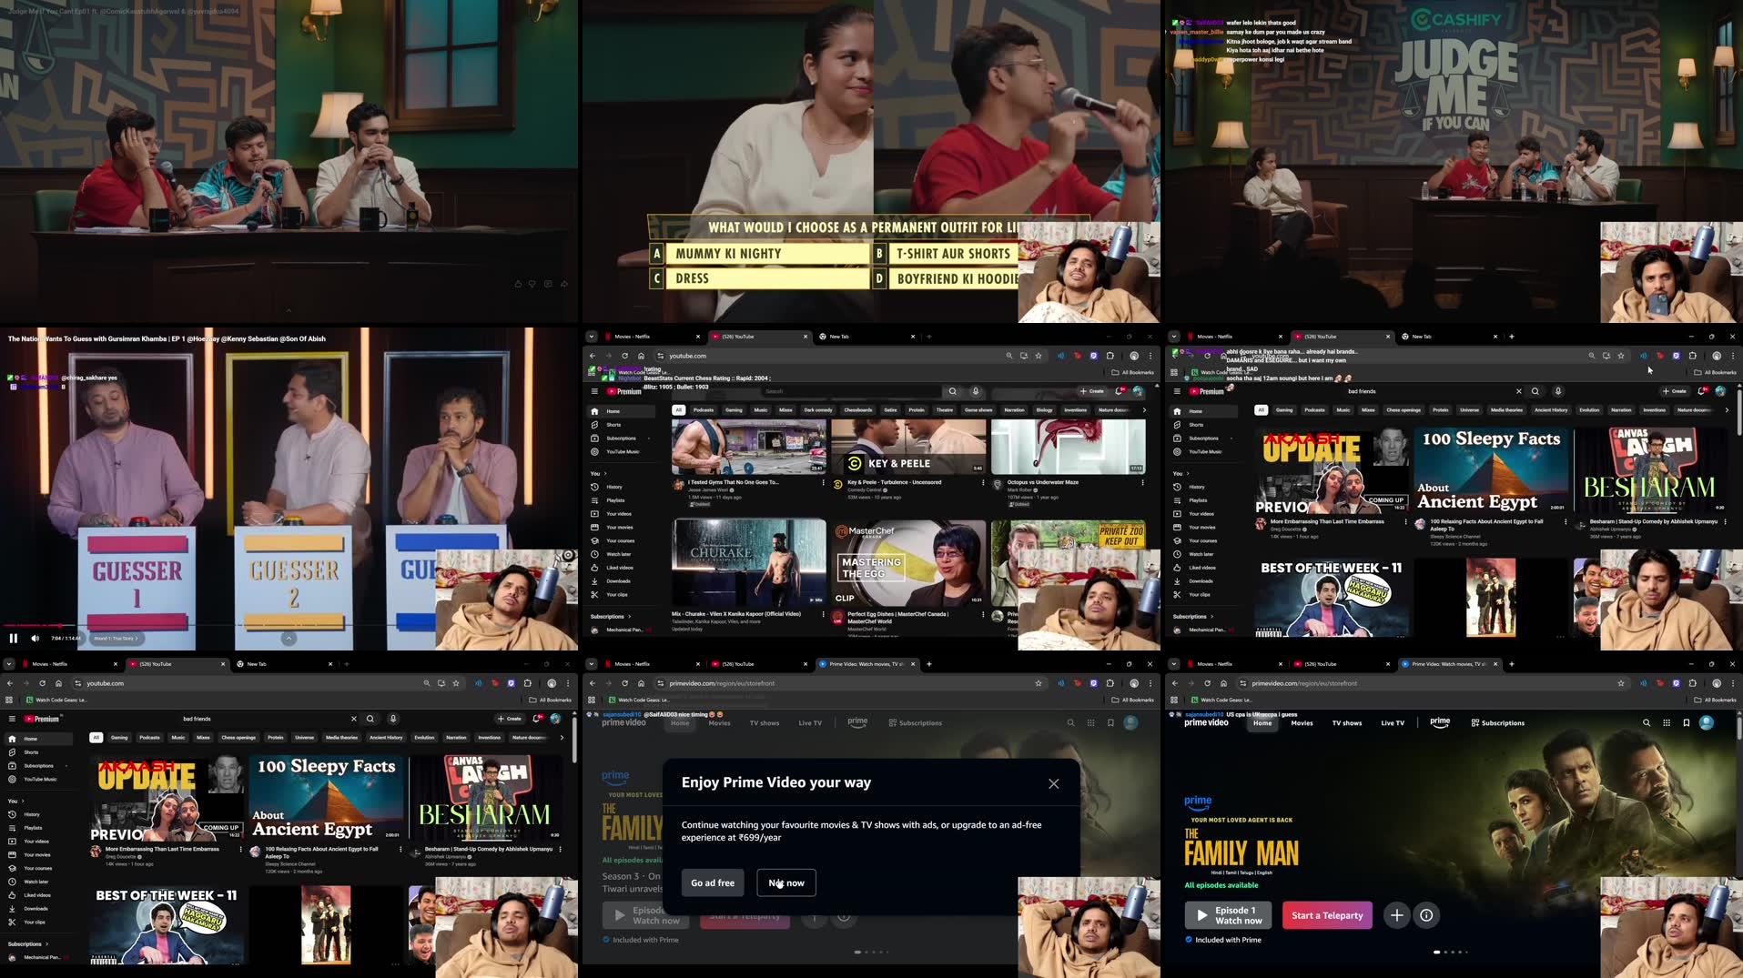Pause the Nation Wants To Guess video

[x=14, y=638]
